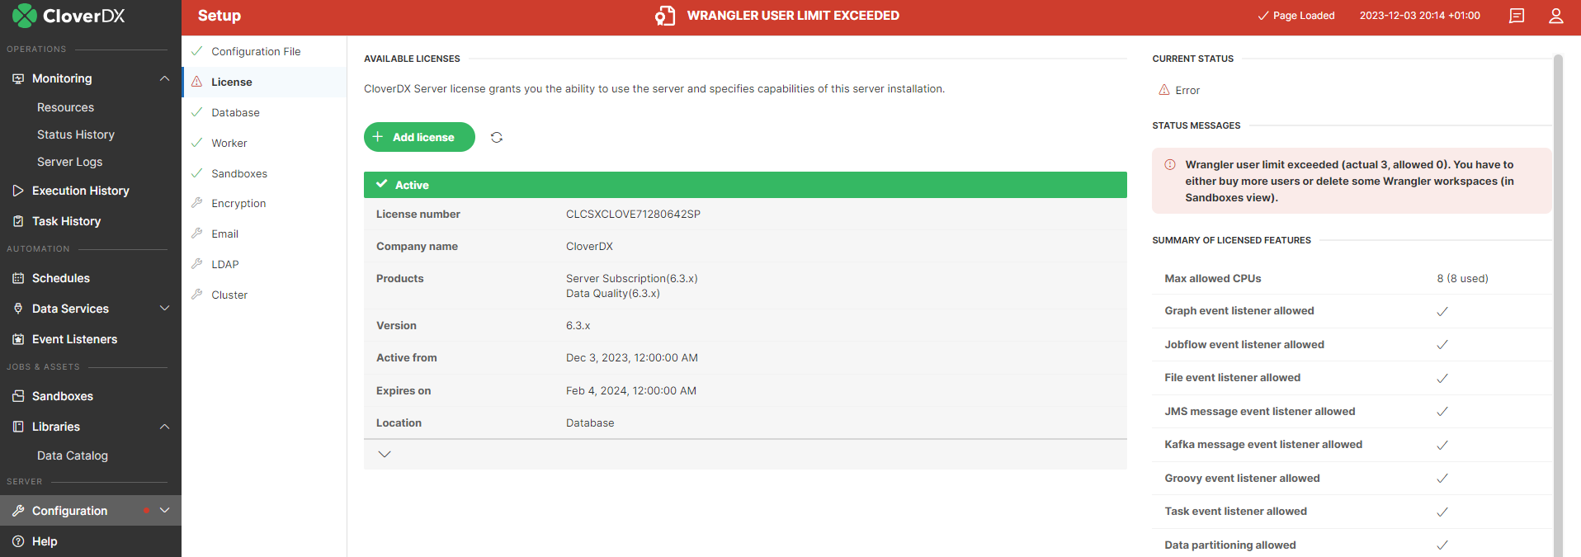Click the right panel vertical scrollbar

click(x=1558, y=305)
